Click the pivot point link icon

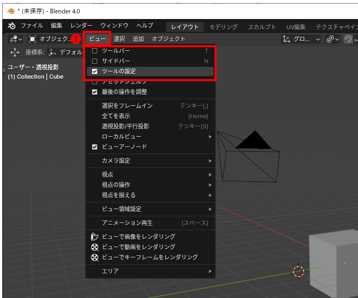(x=333, y=39)
